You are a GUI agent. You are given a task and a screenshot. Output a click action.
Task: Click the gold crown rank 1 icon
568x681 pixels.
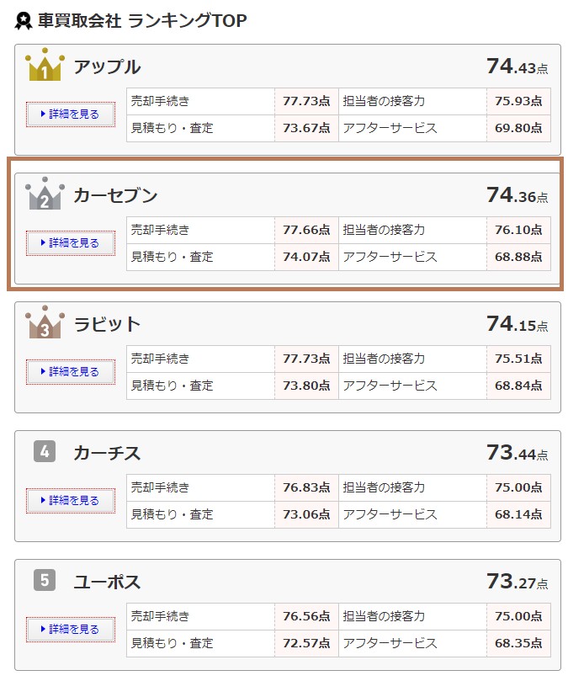(45, 67)
